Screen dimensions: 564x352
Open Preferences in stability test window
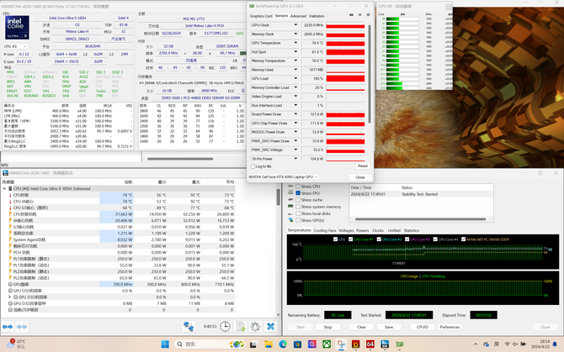point(450,327)
